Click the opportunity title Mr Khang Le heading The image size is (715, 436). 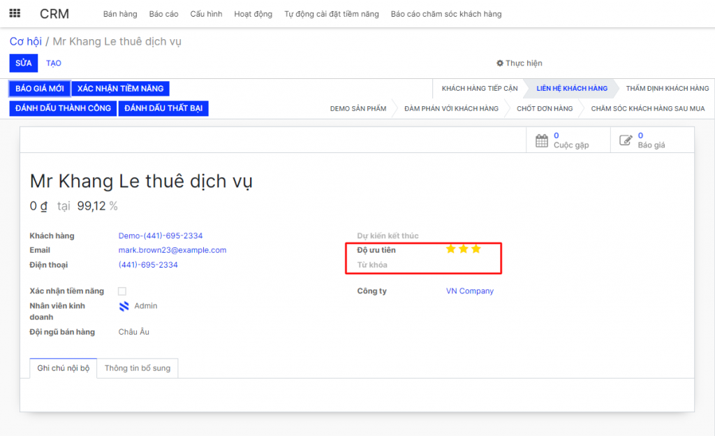[141, 182]
